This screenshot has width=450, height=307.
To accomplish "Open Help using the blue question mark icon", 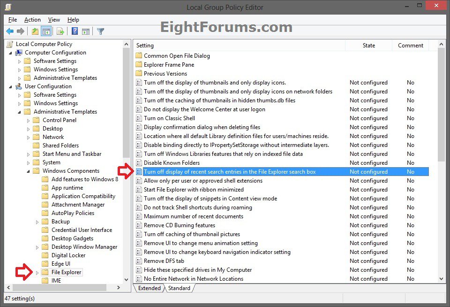I will (75, 31).
